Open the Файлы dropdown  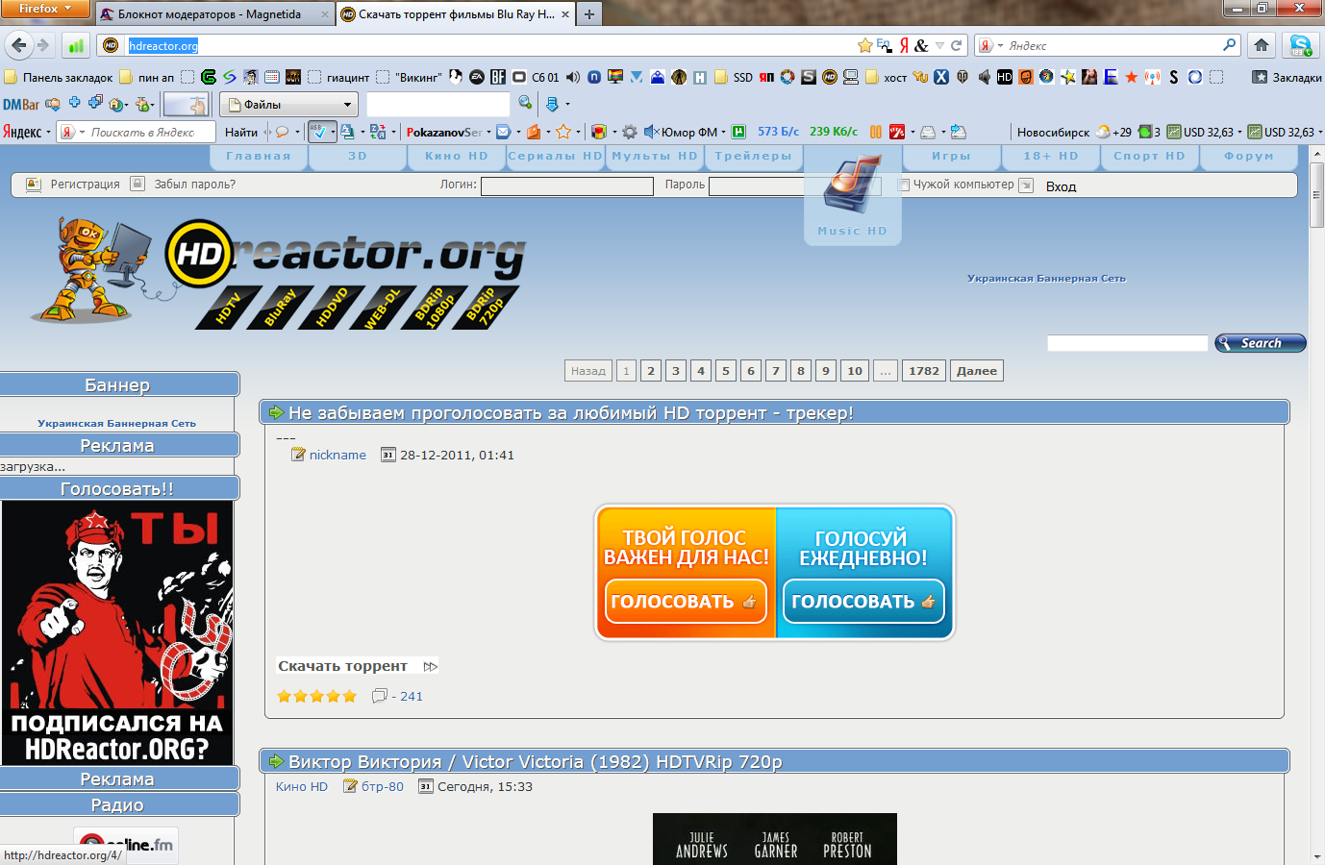[x=288, y=104]
